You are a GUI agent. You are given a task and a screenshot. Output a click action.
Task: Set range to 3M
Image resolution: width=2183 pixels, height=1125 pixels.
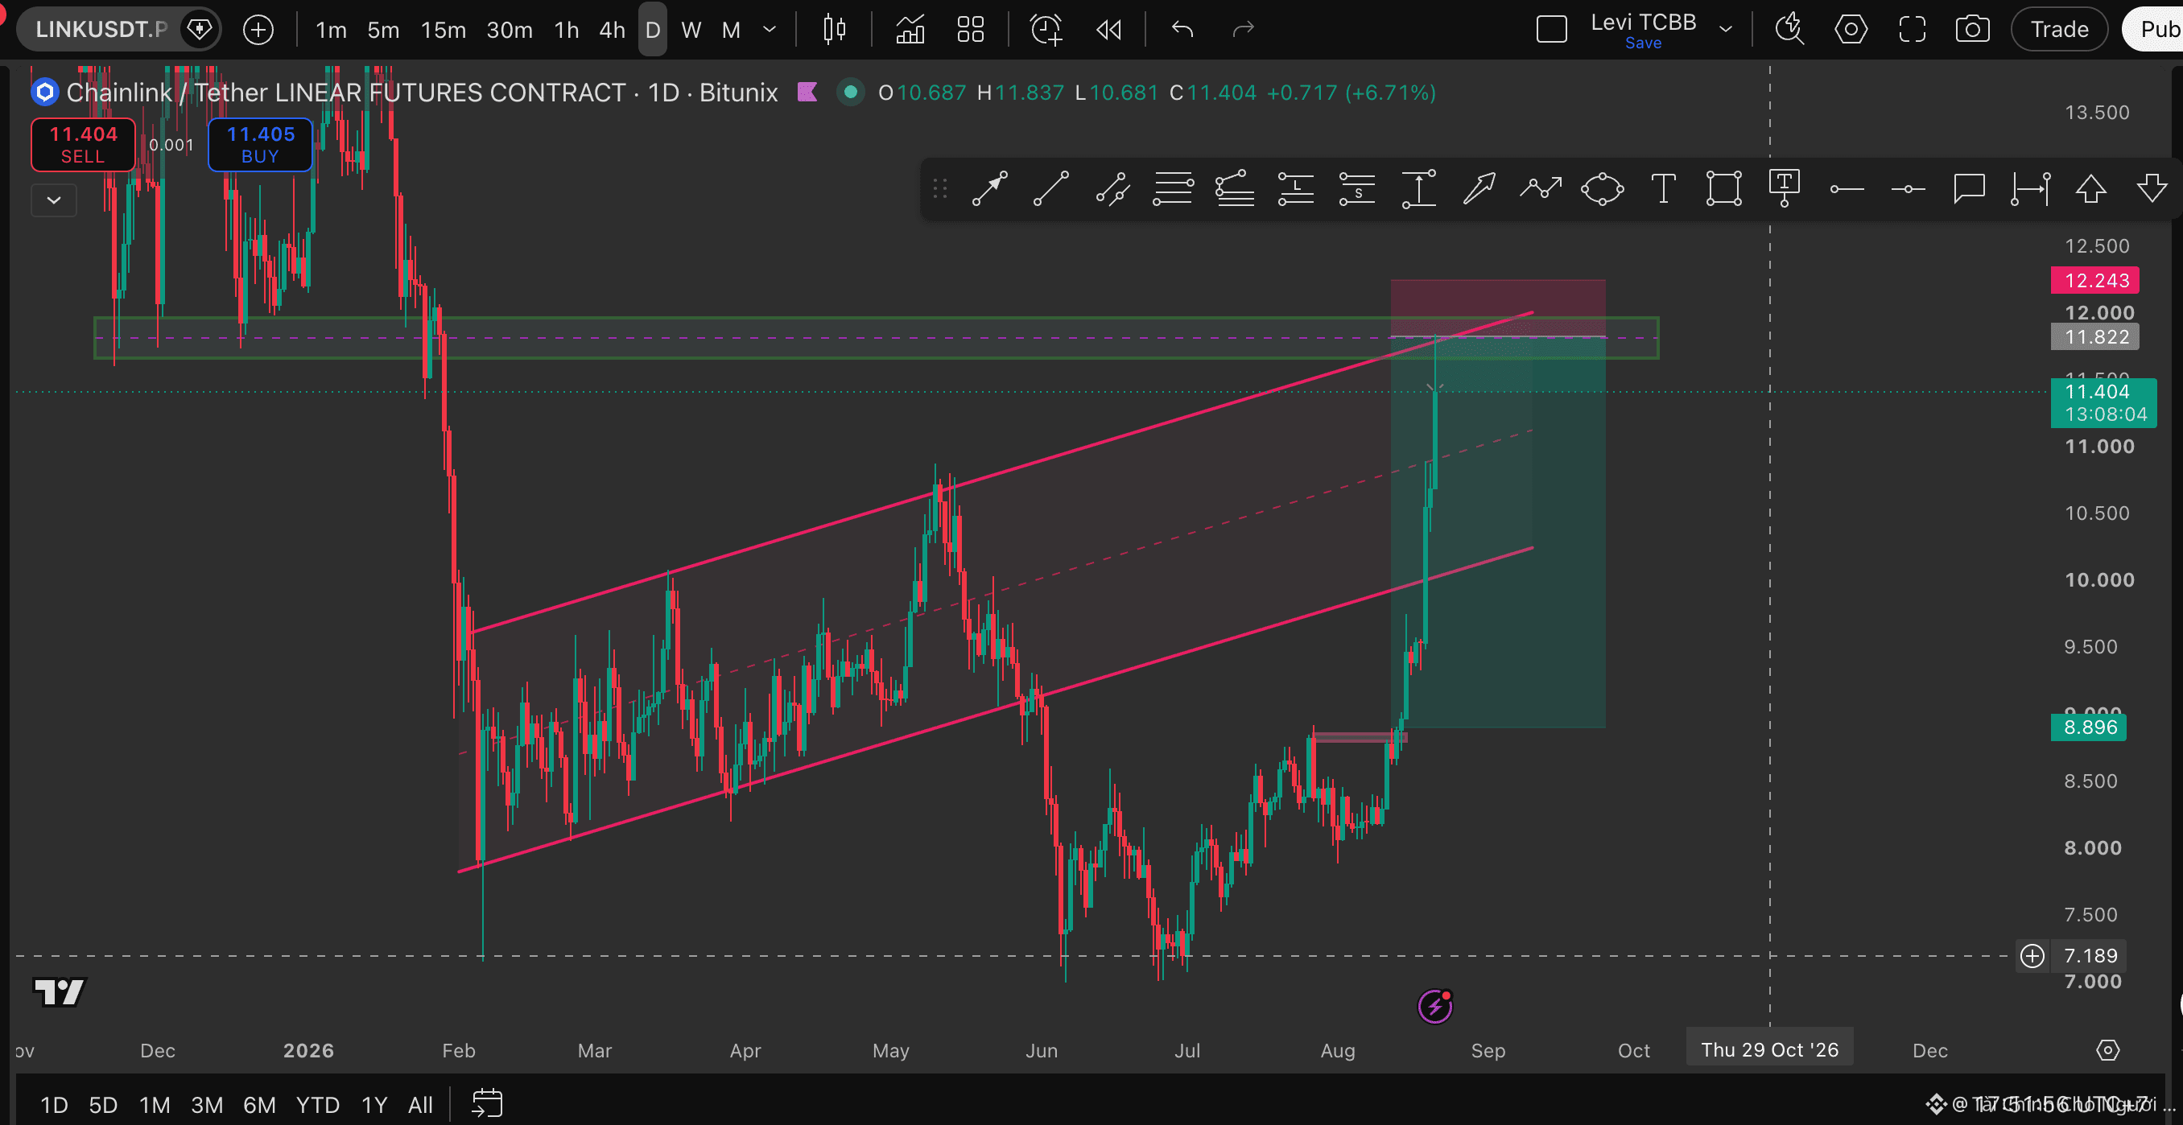(x=207, y=1105)
